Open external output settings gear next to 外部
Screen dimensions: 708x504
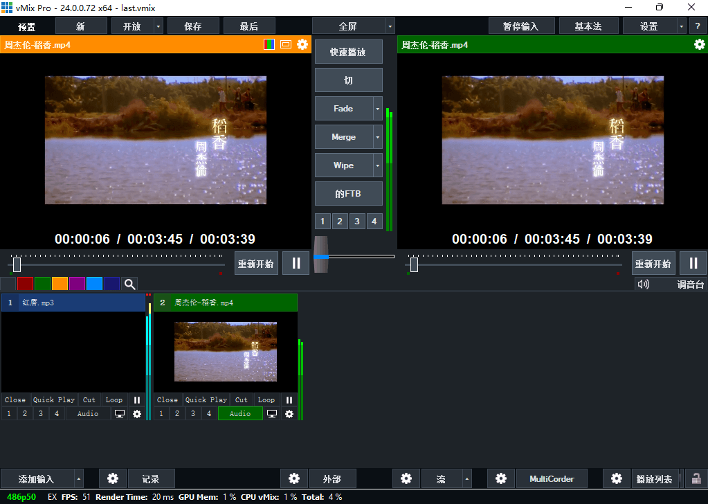point(294,478)
